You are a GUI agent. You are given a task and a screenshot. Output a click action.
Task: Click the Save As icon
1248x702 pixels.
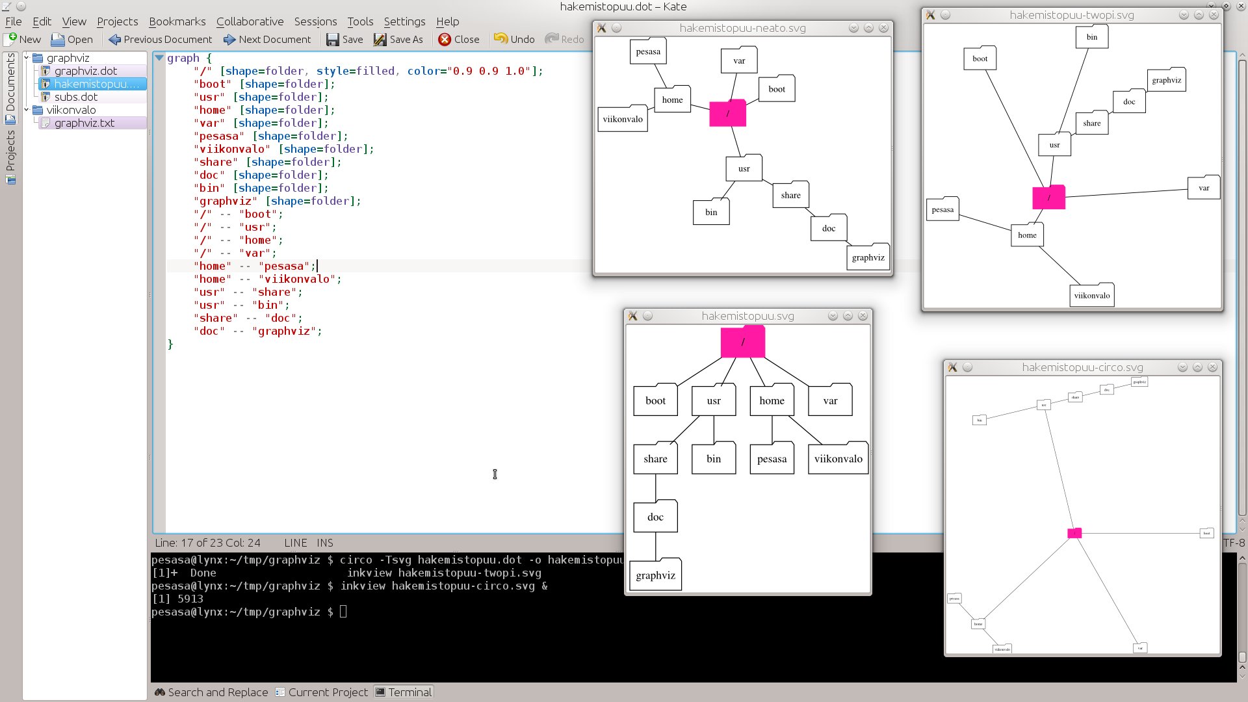(x=380, y=39)
